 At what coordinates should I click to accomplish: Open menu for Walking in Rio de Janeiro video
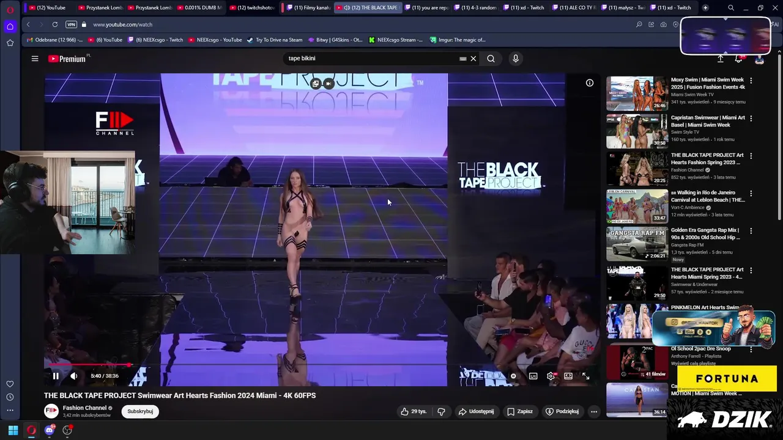[751, 193]
